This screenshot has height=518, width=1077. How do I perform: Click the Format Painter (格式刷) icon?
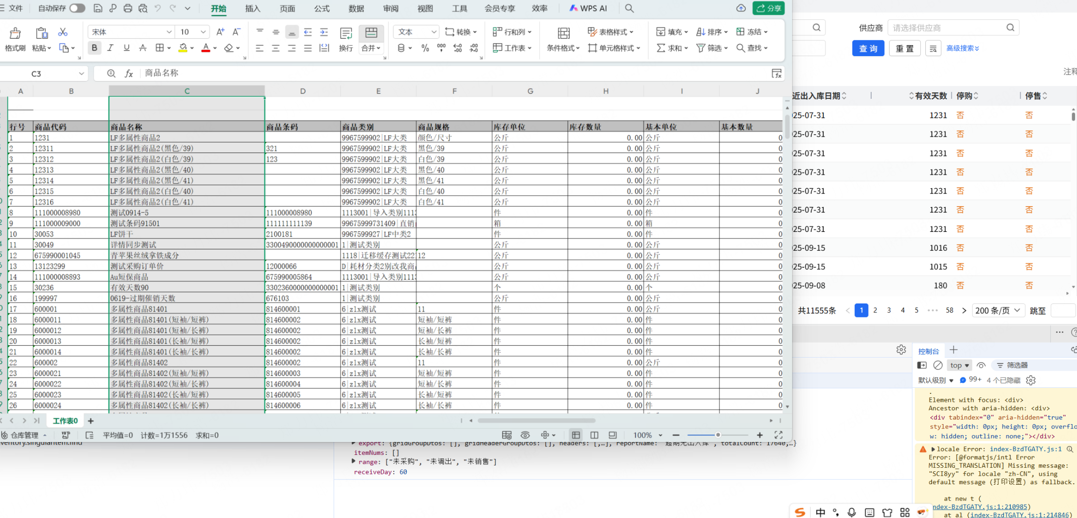[x=15, y=33]
